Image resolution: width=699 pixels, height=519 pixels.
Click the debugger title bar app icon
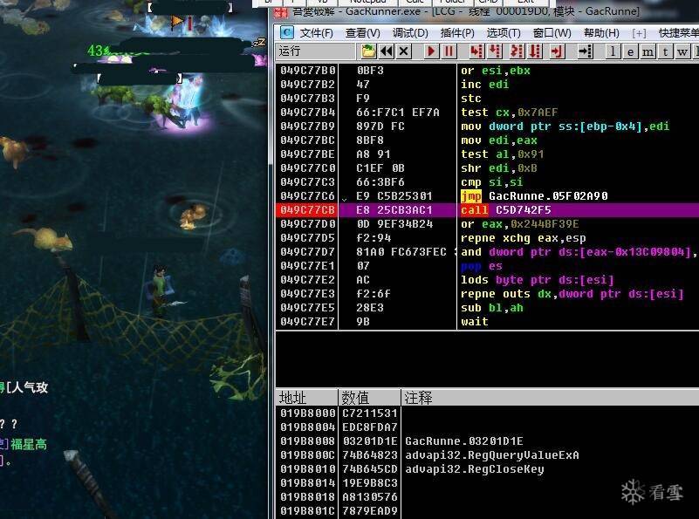tap(280, 11)
